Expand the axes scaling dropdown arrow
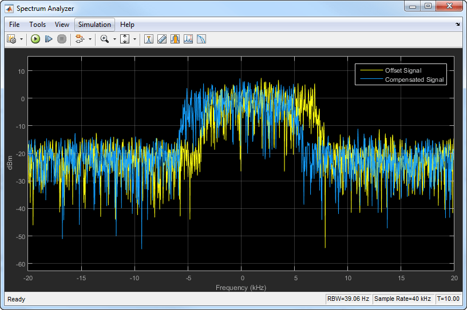This screenshot has height=310, width=467. (135, 39)
